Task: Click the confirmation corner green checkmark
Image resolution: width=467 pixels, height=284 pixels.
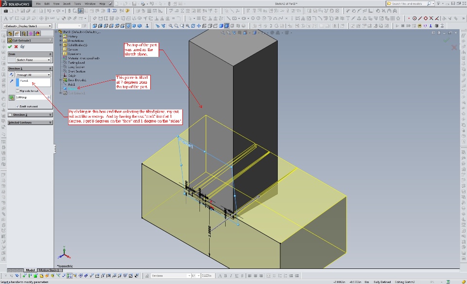Action: pyautogui.click(x=446, y=40)
